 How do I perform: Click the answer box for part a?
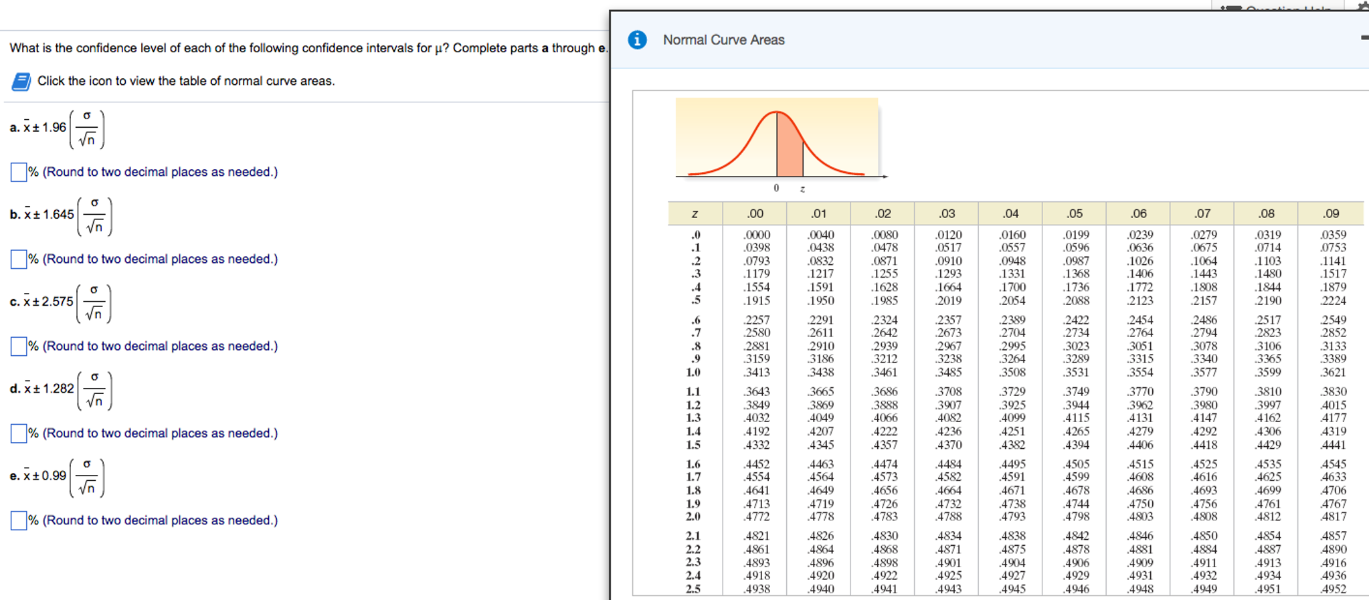19,172
